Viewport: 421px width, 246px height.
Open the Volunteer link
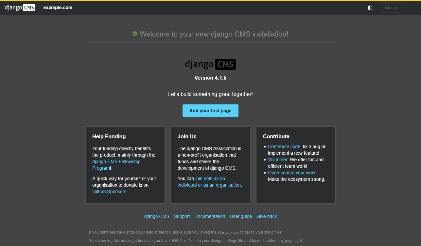point(278,160)
